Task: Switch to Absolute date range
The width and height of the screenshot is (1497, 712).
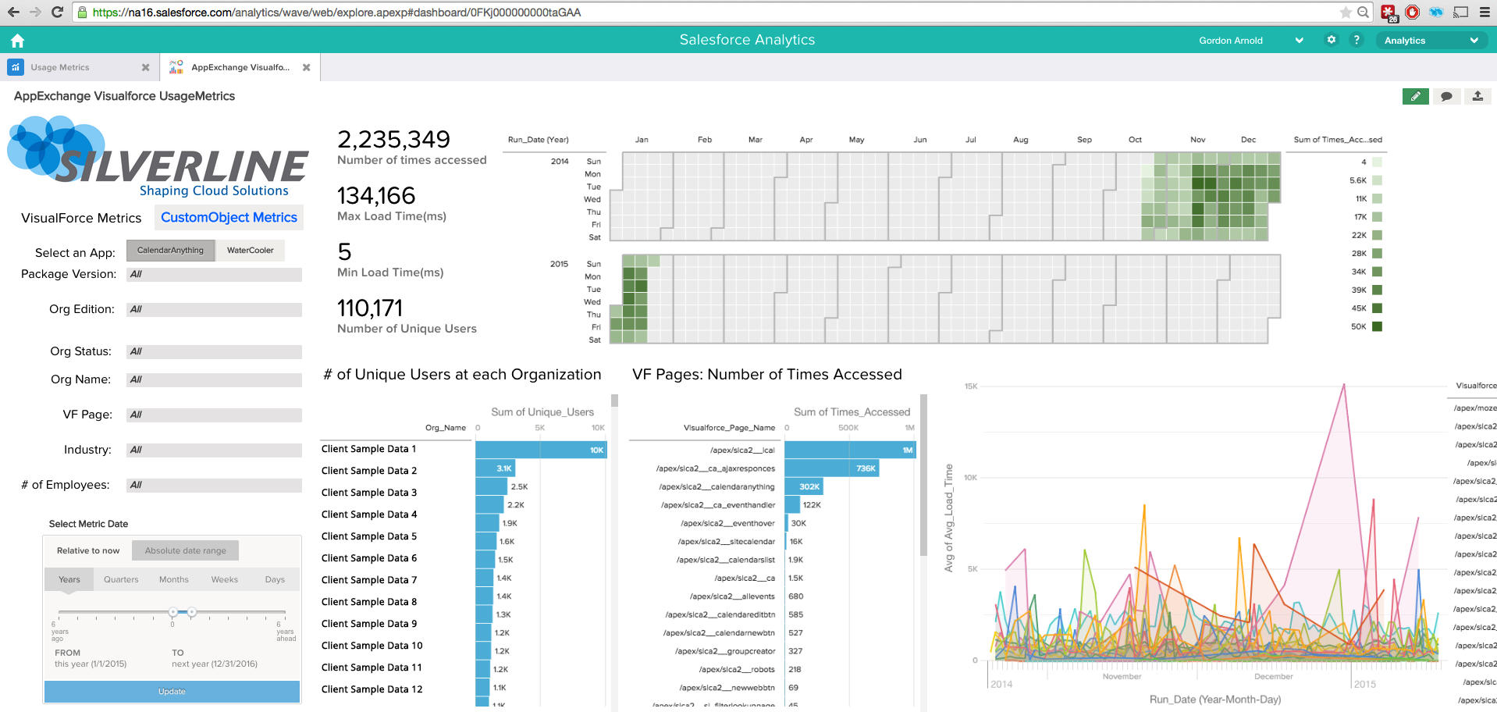Action: [185, 550]
